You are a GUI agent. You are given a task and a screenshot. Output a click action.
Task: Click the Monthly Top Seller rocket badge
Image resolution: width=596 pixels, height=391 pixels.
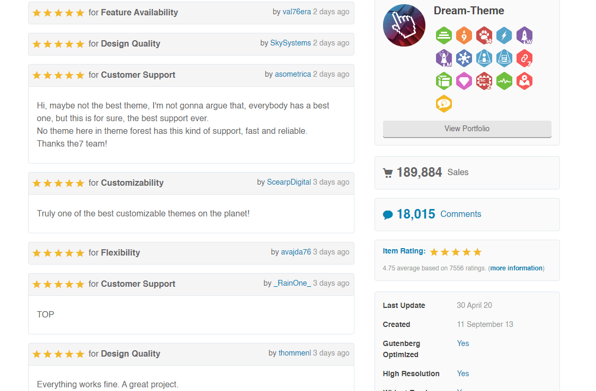pyautogui.click(x=444, y=58)
